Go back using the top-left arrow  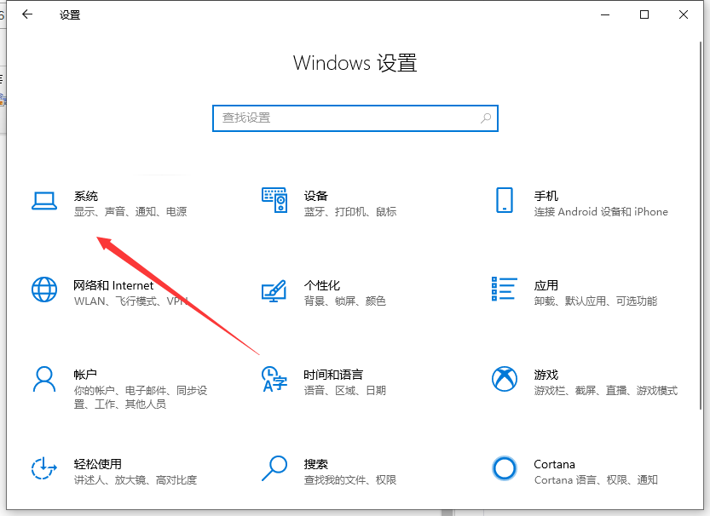[27, 14]
